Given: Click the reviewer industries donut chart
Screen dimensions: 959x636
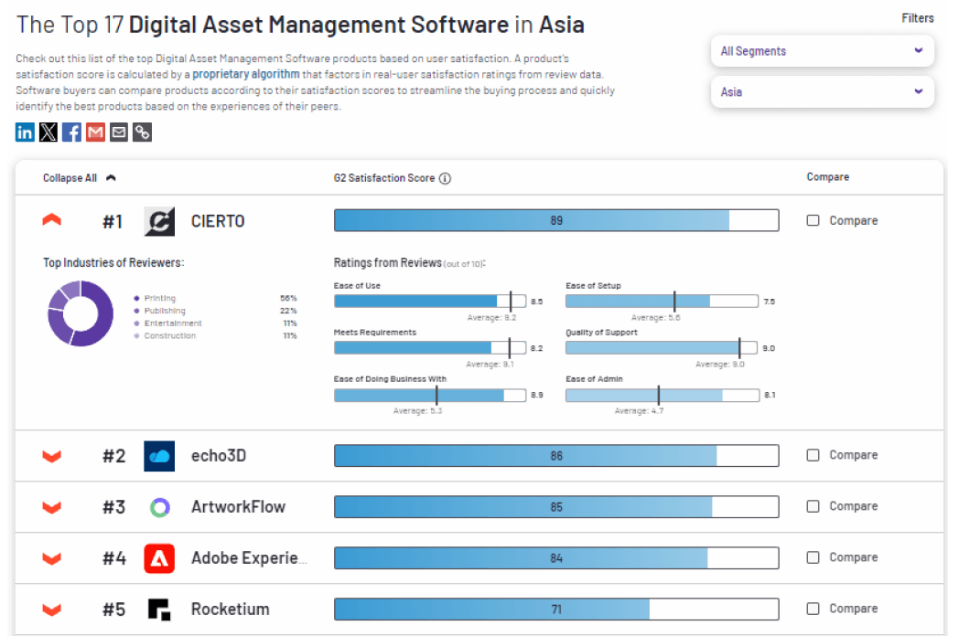Looking at the screenshot, I should tap(81, 313).
